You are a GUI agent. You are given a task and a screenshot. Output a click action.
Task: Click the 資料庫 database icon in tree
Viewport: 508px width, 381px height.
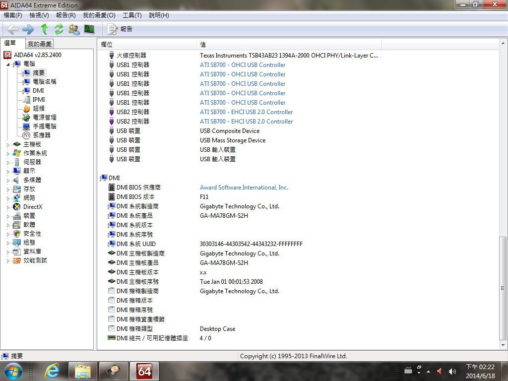click(17, 252)
